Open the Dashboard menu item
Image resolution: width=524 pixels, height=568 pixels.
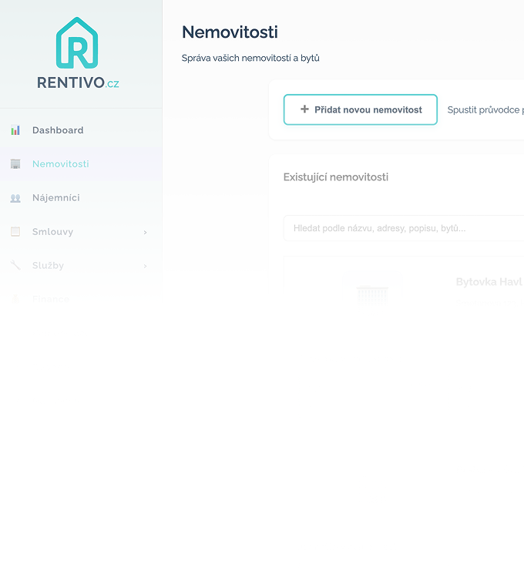(x=58, y=130)
